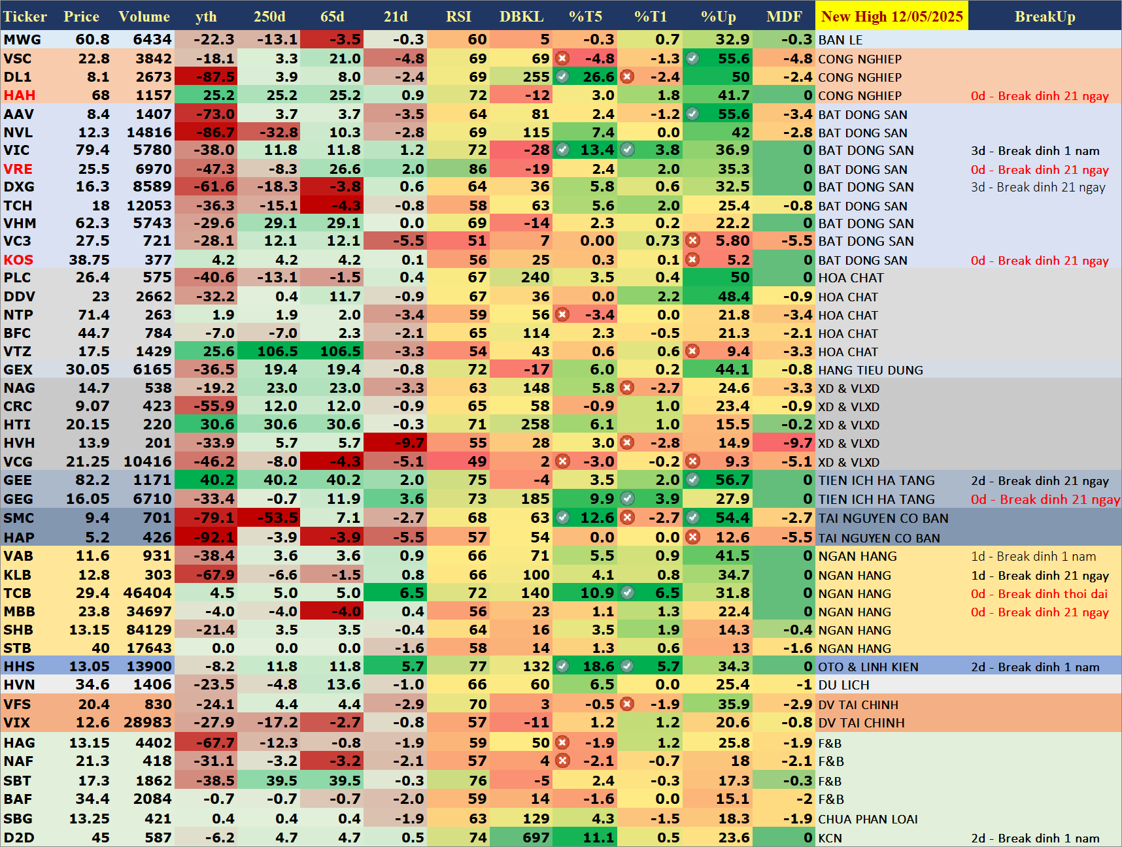1122x847 pixels.
Task: Select the 250d column header
Action: (269, 16)
